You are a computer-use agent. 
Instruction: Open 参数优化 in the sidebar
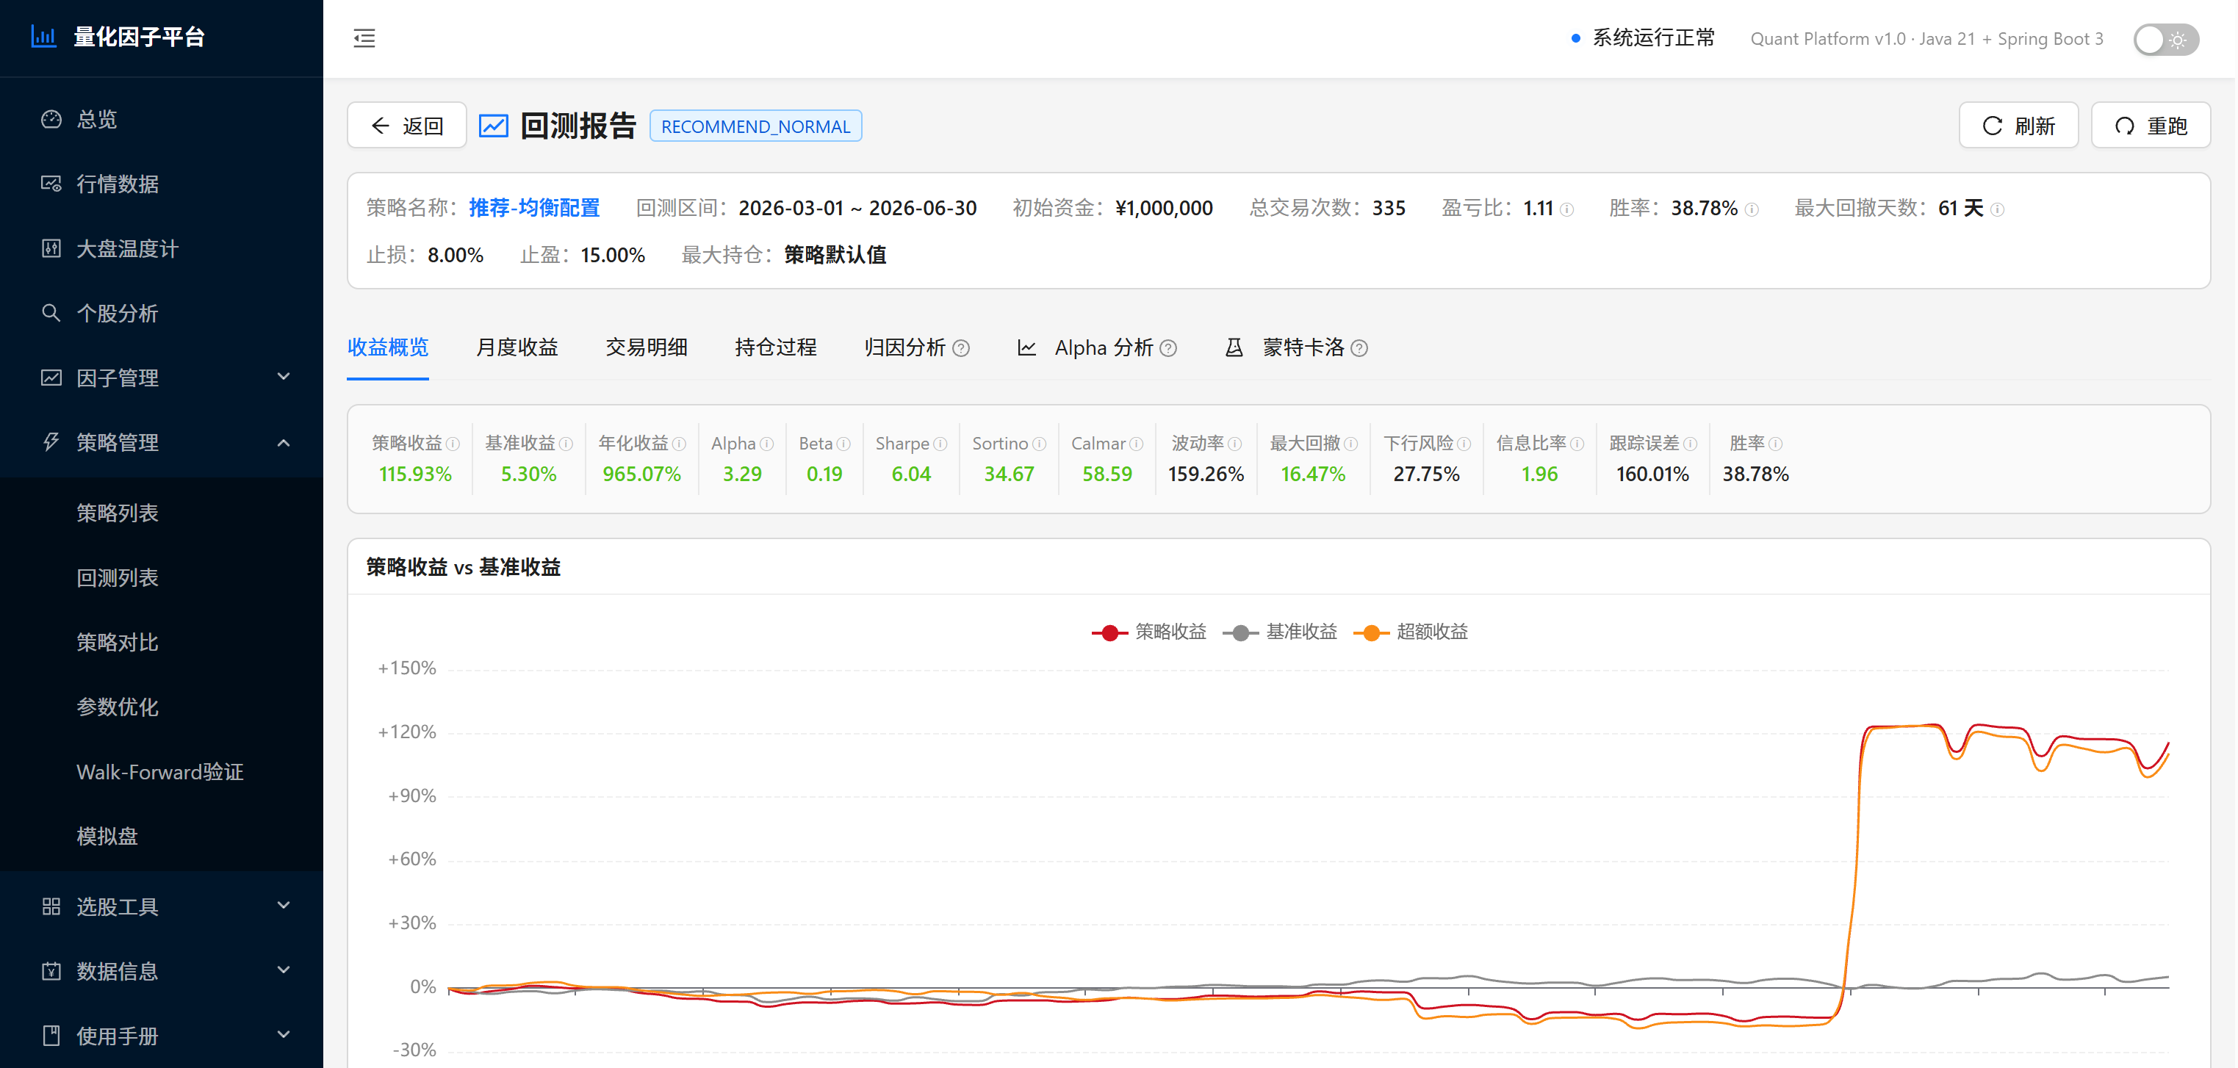tap(162, 707)
